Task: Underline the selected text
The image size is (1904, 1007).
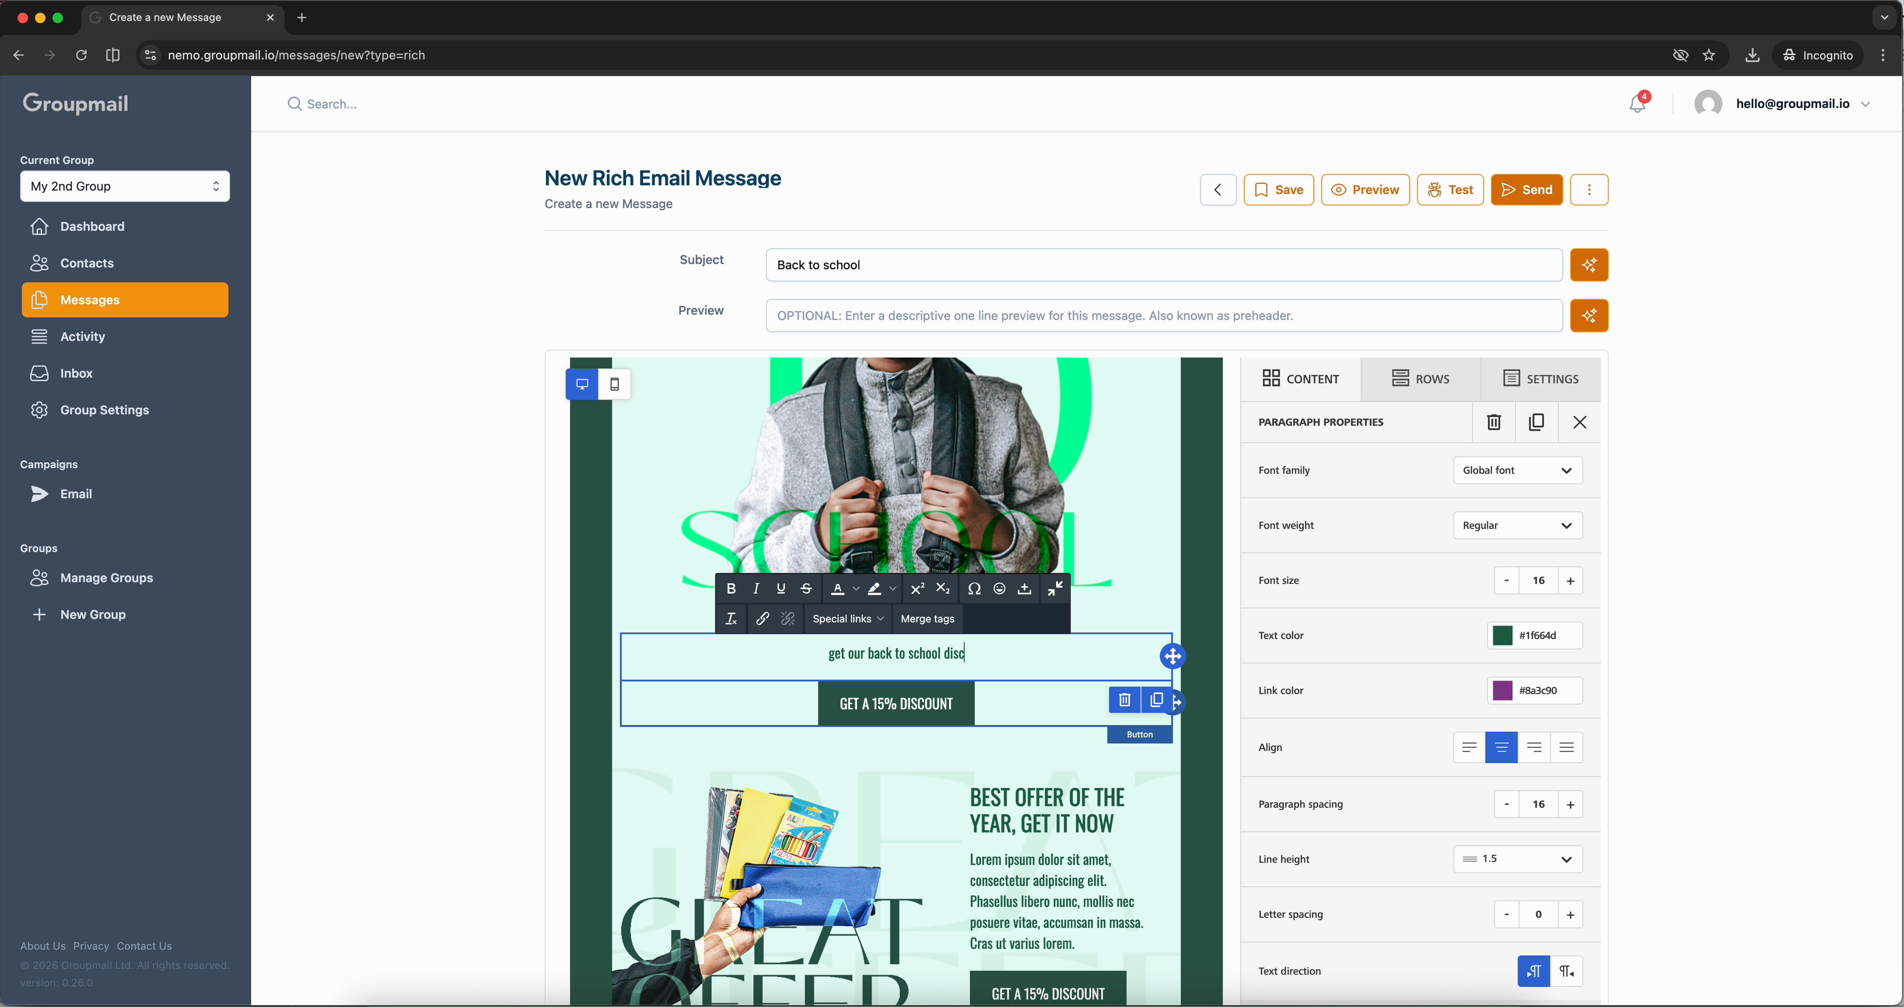Action: pyautogui.click(x=780, y=588)
